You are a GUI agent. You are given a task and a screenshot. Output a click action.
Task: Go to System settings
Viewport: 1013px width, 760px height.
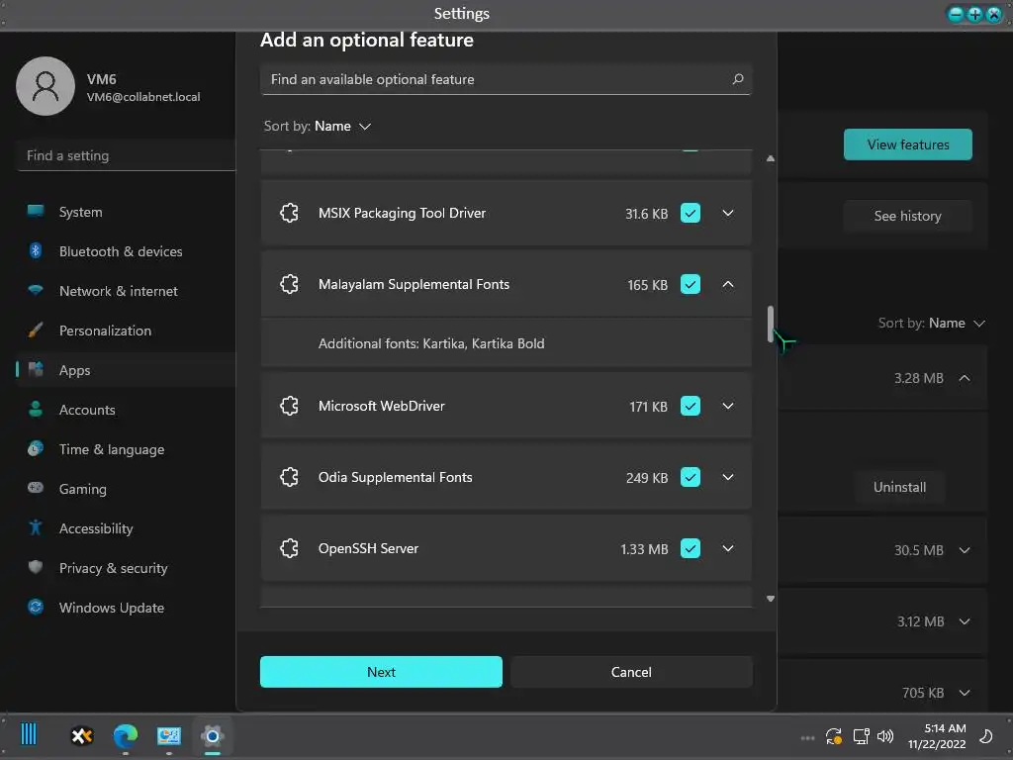pos(126,212)
